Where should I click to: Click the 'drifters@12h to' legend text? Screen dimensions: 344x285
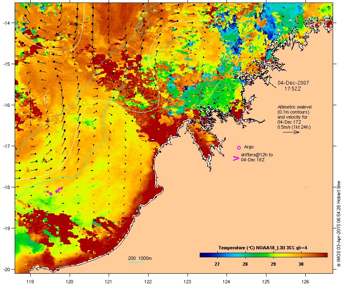257,155
